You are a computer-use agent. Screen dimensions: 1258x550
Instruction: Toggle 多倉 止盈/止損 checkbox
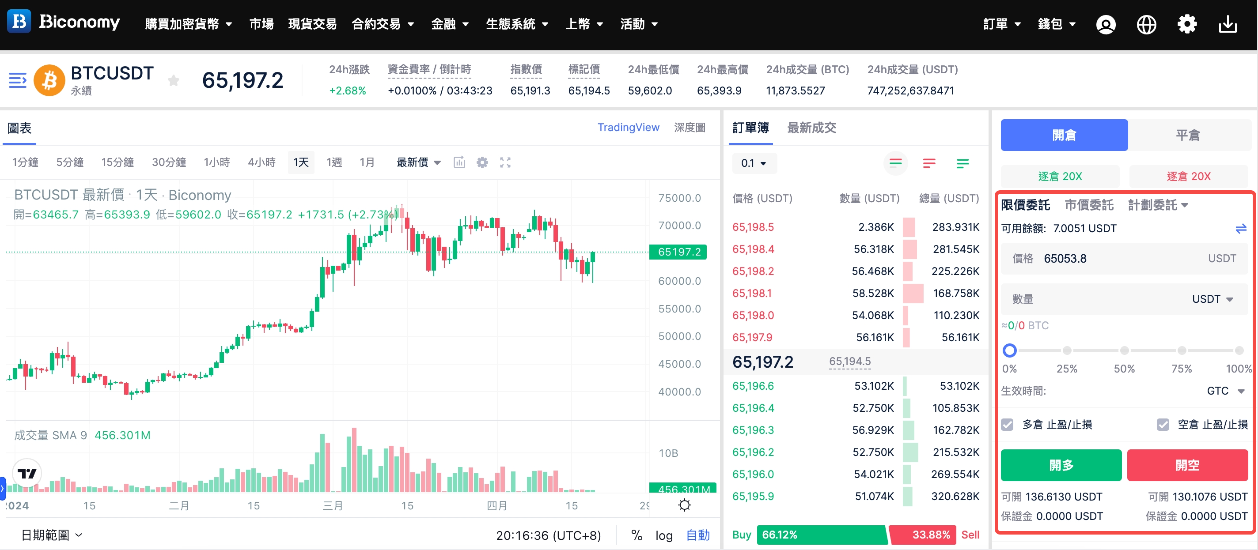pos(1007,425)
